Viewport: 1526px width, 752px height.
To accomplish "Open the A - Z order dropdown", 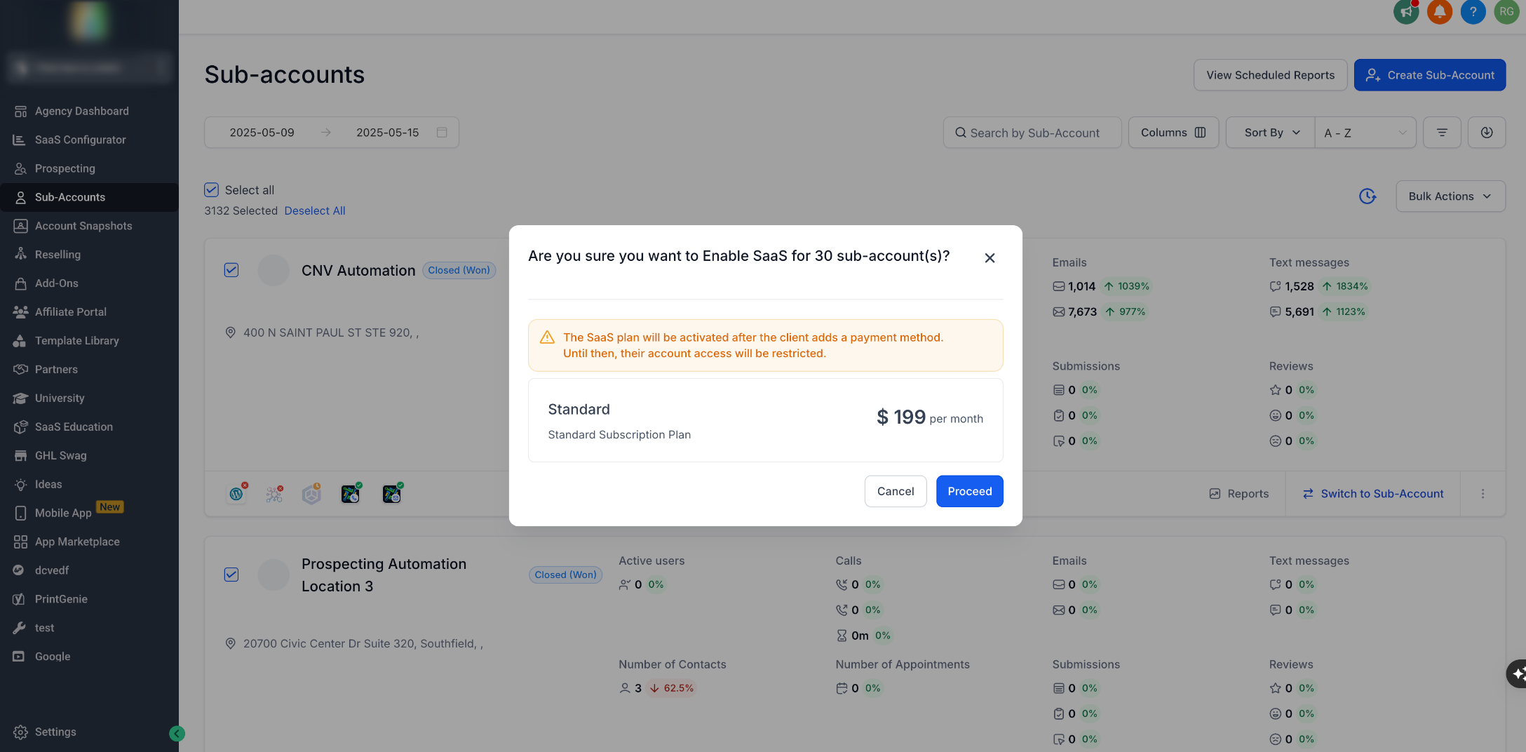I will pyautogui.click(x=1365, y=133).
